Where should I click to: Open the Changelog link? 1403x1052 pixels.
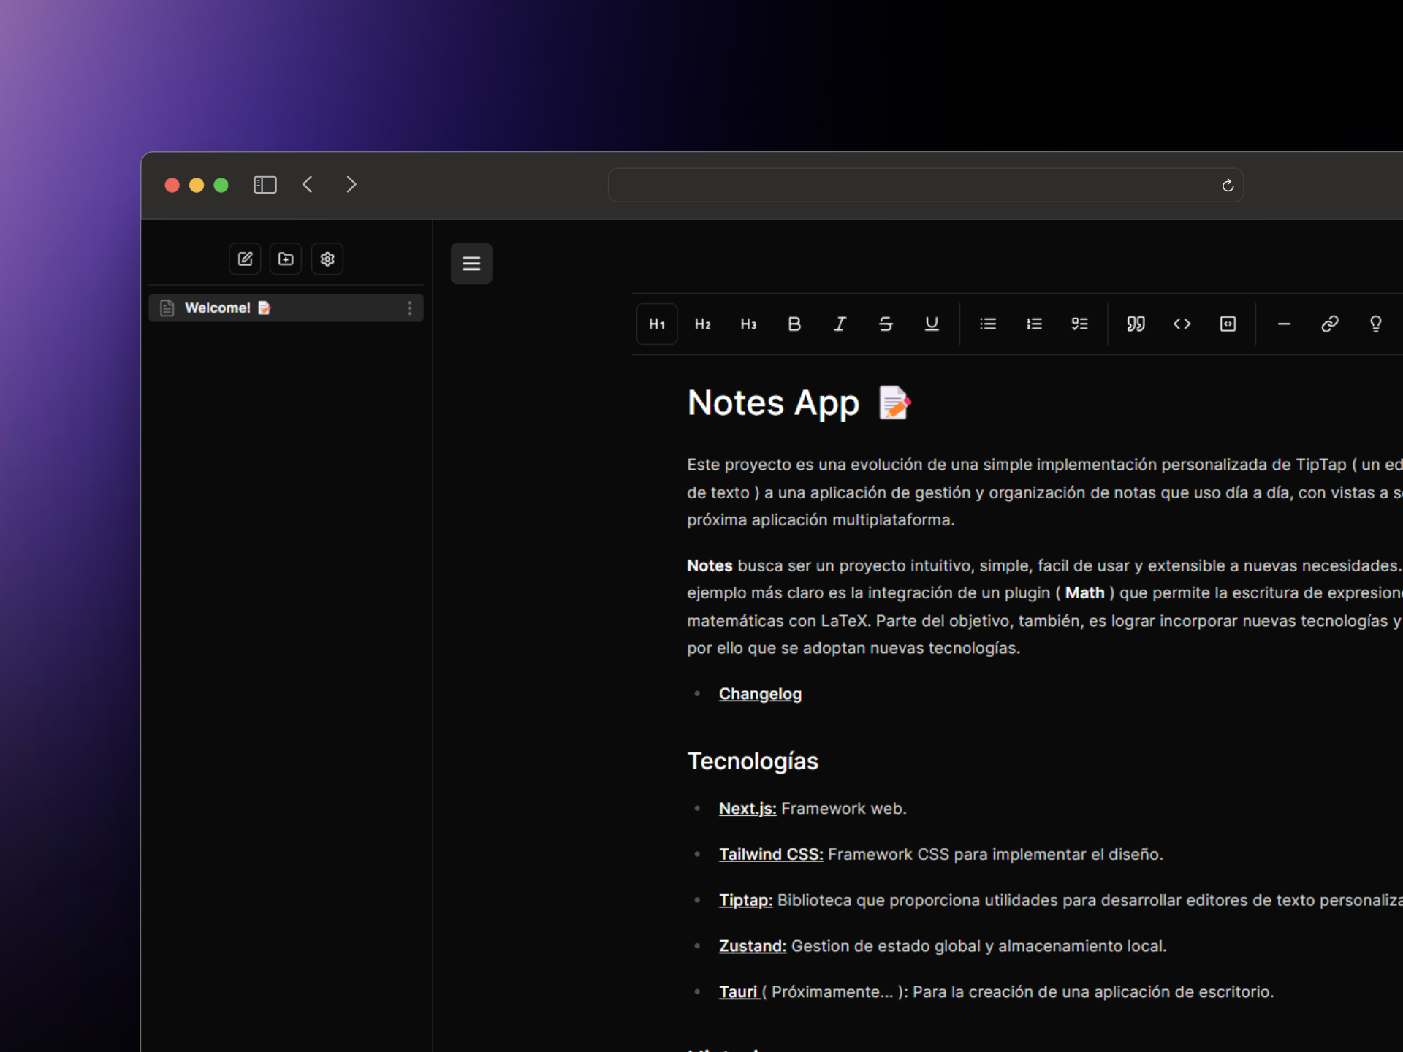[x=760, y=694]
